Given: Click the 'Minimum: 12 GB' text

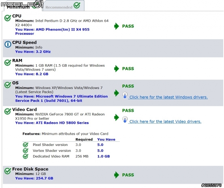Looking at the screenshot, I should 30,174.
